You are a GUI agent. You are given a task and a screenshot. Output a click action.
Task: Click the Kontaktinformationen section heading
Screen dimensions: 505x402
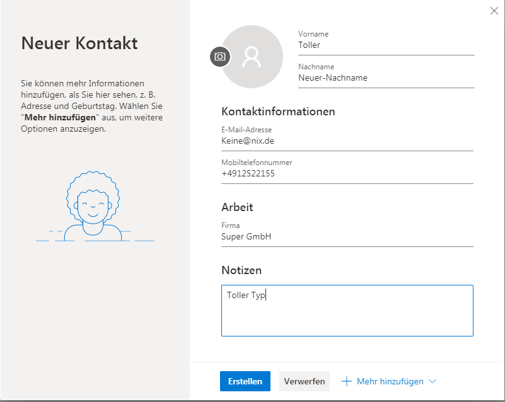(x=278, y=112)
